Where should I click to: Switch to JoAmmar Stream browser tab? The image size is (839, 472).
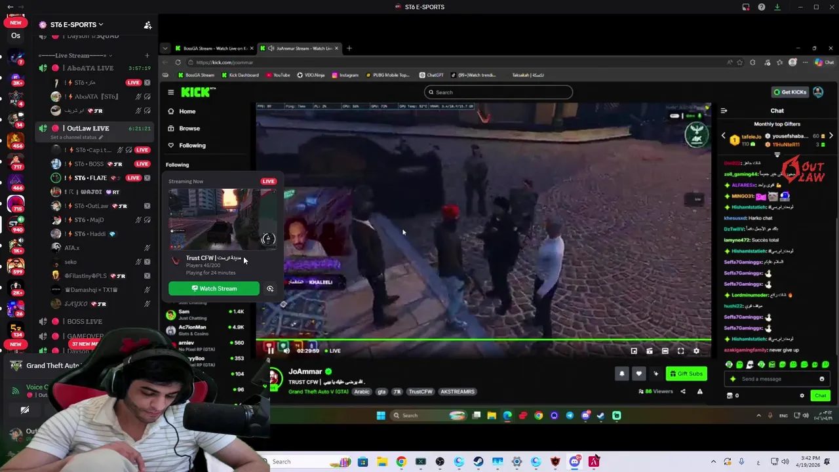click(300, 49)
